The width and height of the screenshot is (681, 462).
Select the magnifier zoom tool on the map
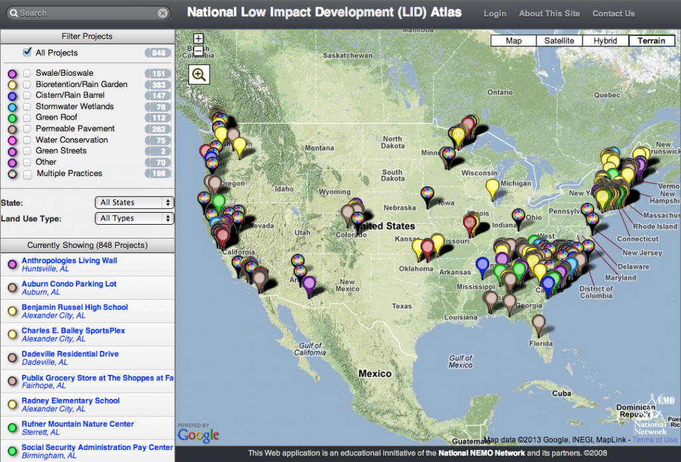tap(198, 74)
